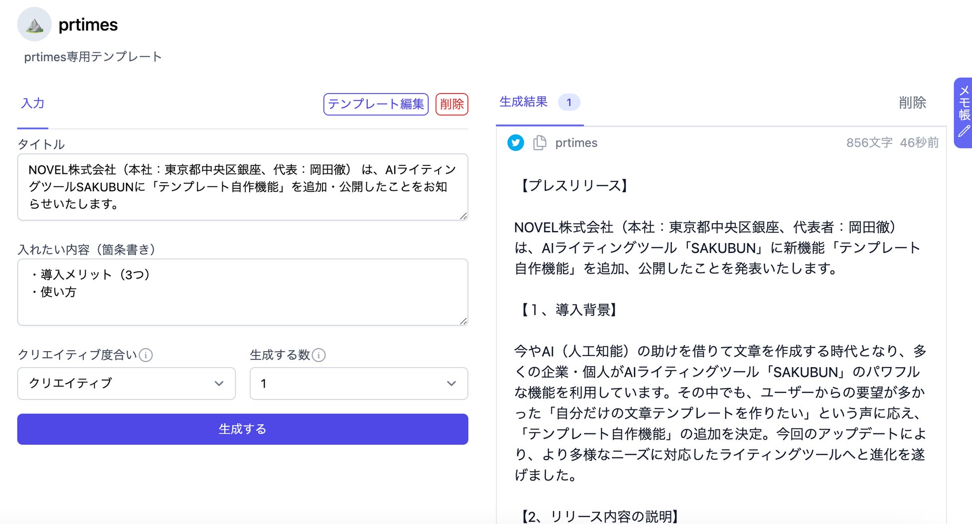Click the クリエイティブ度合い label text
972x524 pixels.
[77, 355]
